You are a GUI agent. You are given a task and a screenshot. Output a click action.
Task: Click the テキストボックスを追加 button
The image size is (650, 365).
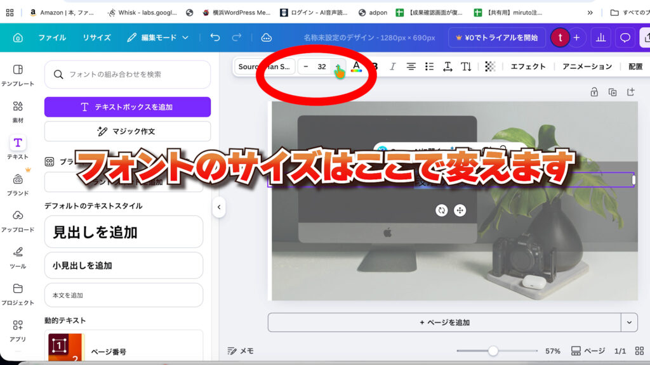[127, 107]
